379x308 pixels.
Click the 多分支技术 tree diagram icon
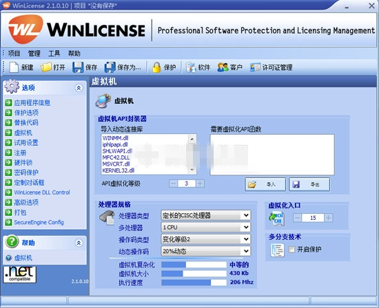(x=277, y=250)
